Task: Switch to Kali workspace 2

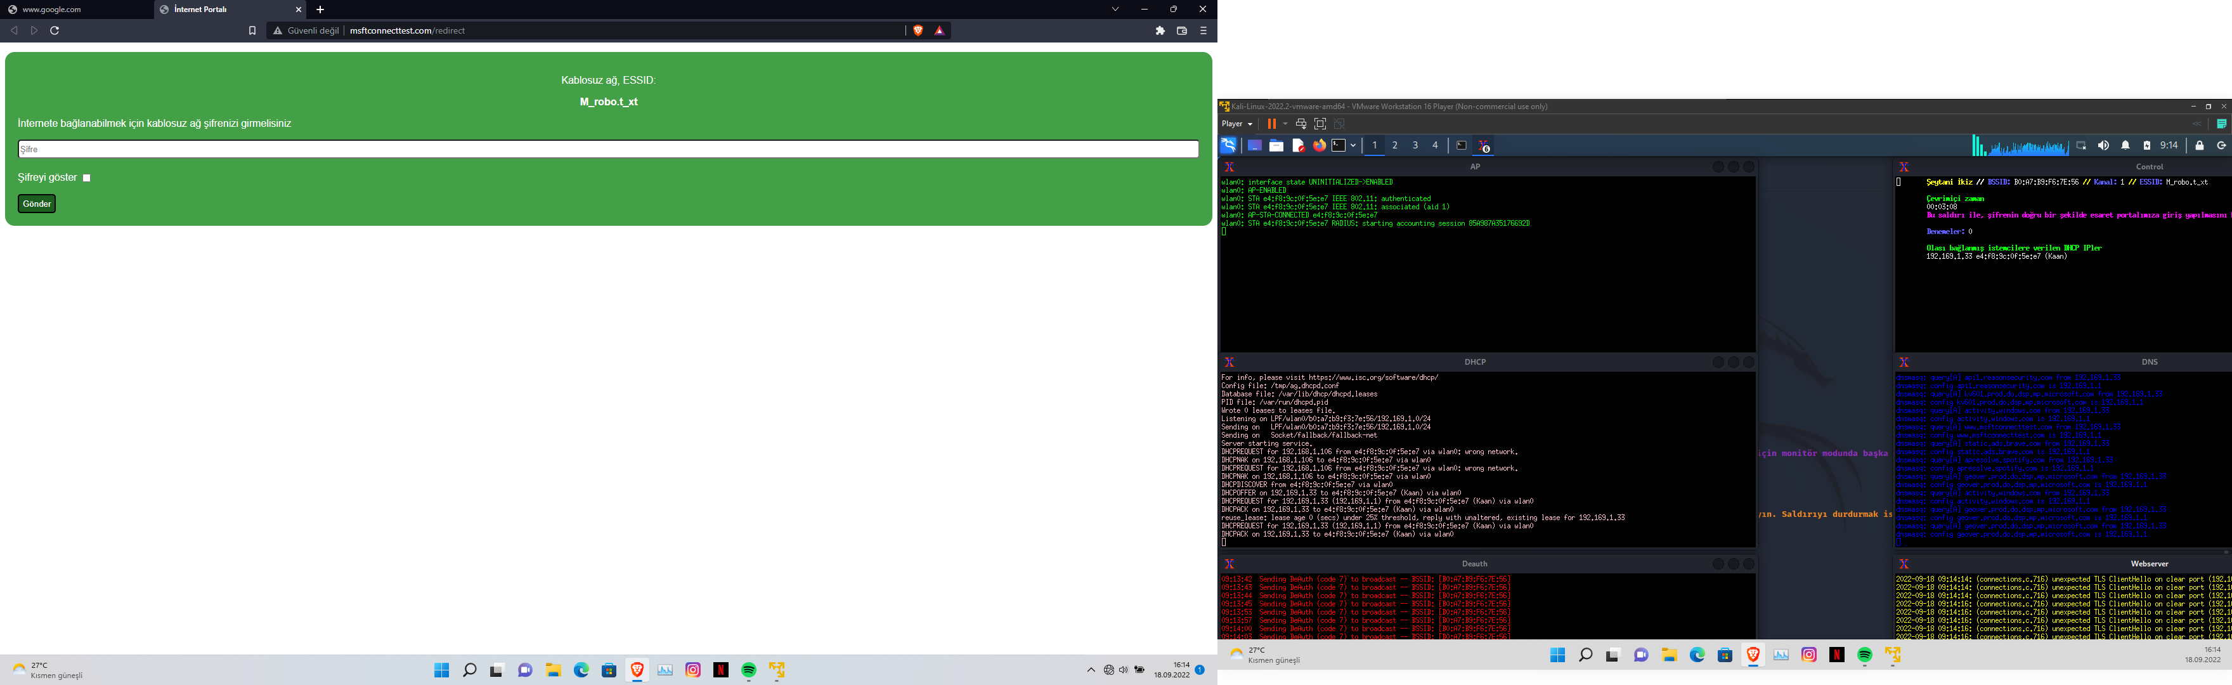Action: (1395, 146)
